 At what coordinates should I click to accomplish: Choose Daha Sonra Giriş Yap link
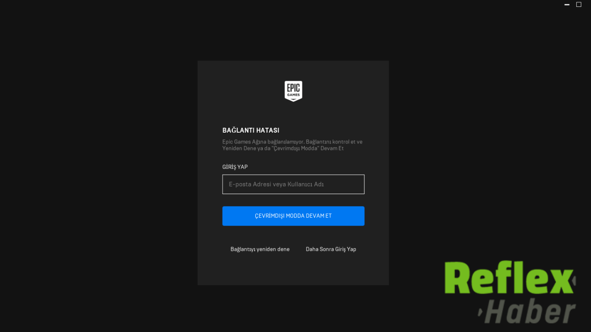(331, 249)
